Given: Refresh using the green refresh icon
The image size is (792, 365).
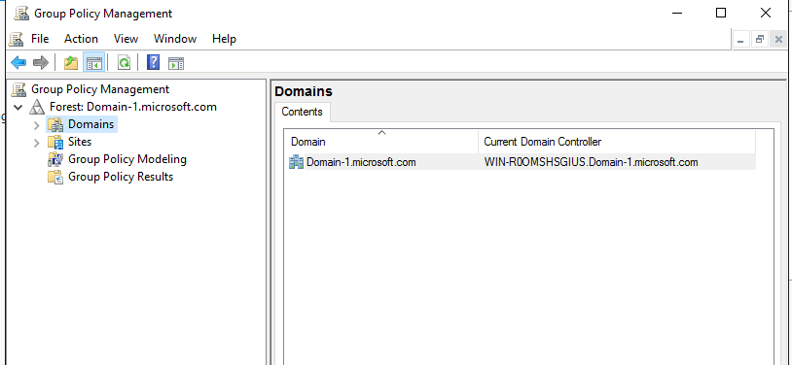Looking at the screenshot, I should coord(124,63).
